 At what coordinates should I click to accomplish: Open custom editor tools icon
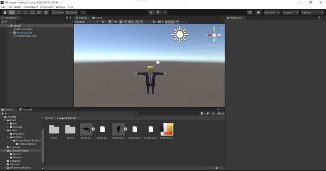click(46, 13)
